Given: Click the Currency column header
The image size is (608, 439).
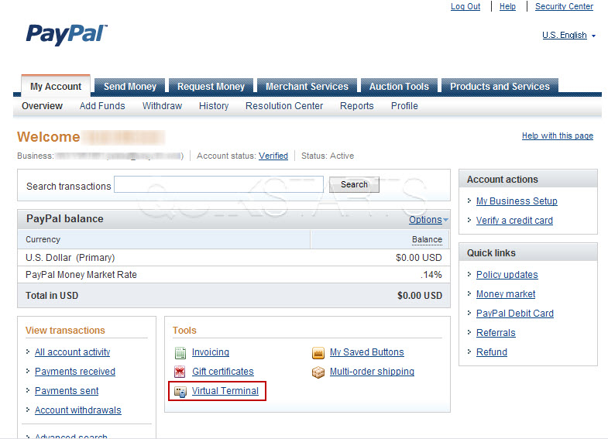Looking at the screenshot, I should click(43, 239).
